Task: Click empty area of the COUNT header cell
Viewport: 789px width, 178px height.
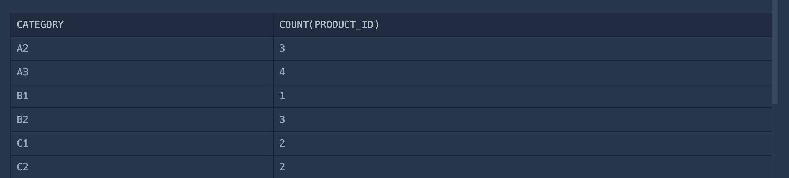Action: pos(576,25)
